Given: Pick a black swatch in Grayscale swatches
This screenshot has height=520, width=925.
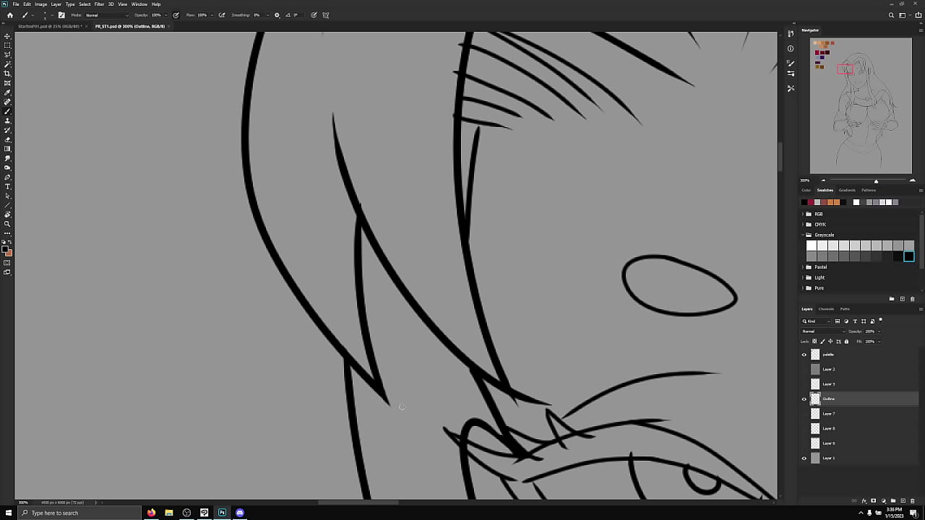Looking at the screenshot, I should (909, 256).
